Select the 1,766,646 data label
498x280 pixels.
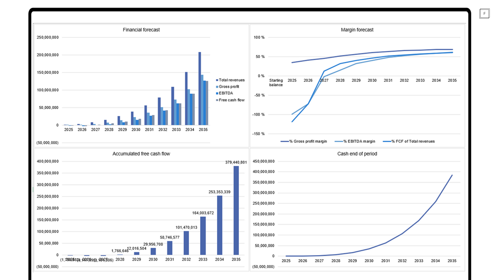(120, 251)
